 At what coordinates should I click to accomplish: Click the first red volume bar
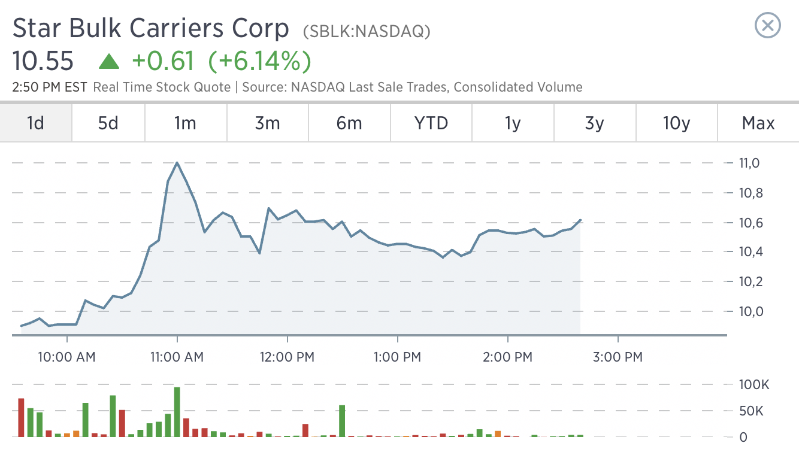click(21, 417)
